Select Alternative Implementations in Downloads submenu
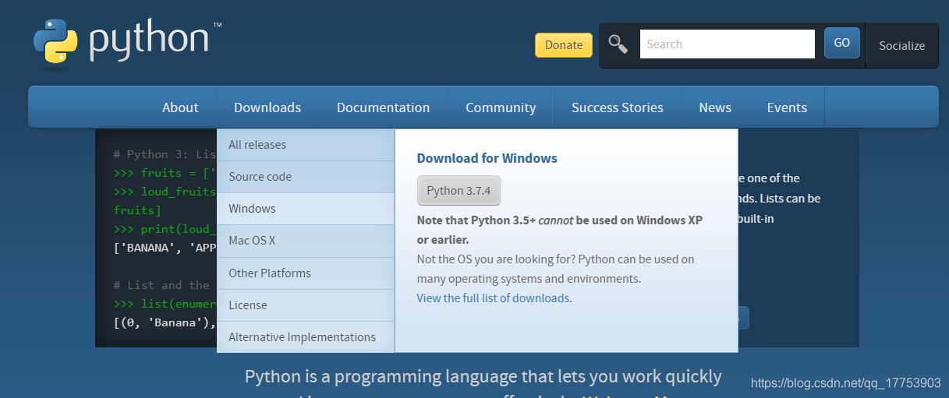This screenshot has width=949, height=398. 306,337
